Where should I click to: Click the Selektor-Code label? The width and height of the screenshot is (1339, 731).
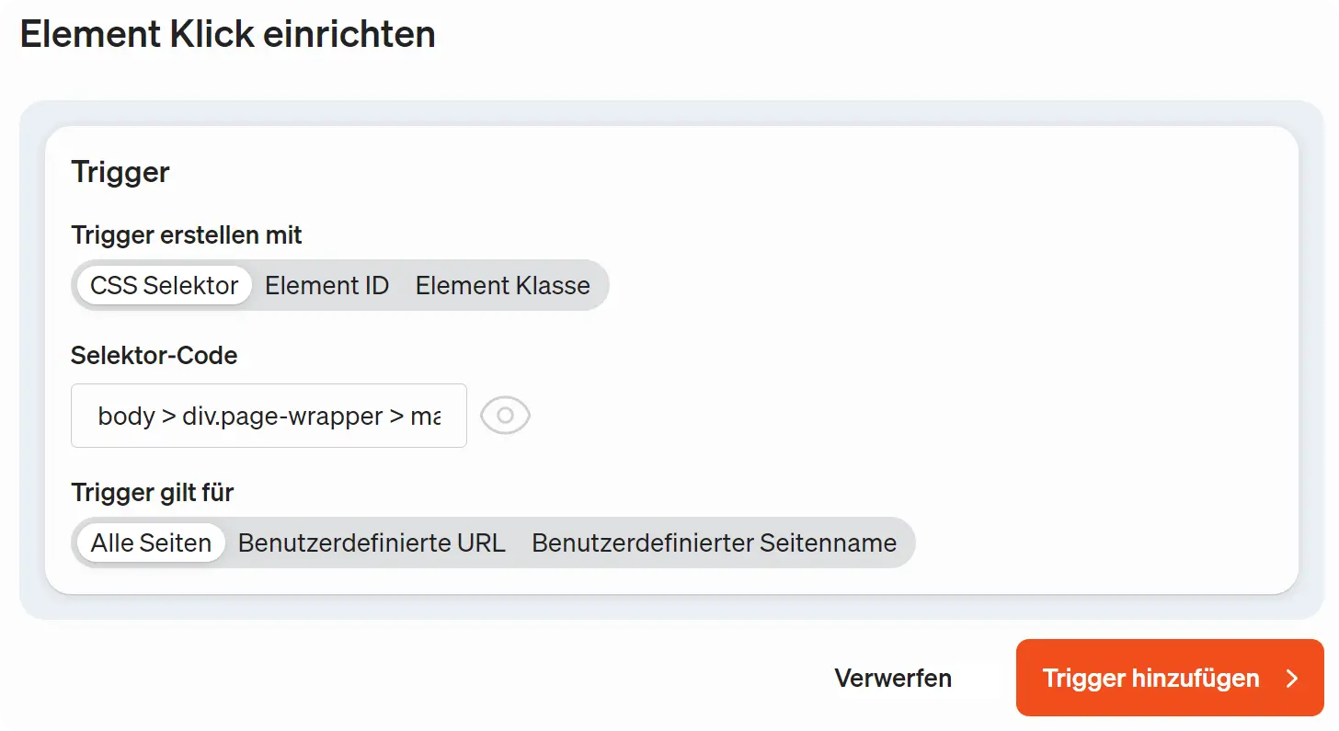(154, 356)
